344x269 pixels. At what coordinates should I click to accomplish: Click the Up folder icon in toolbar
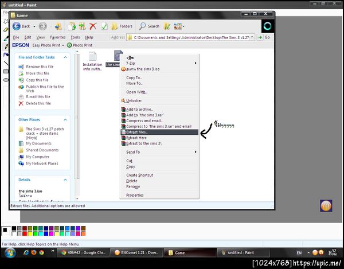click(58, 26)
